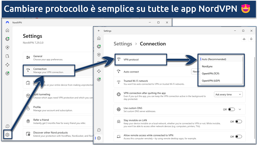Click the notifications bell icon
The image size is (257, 145).
click(251, 39)
